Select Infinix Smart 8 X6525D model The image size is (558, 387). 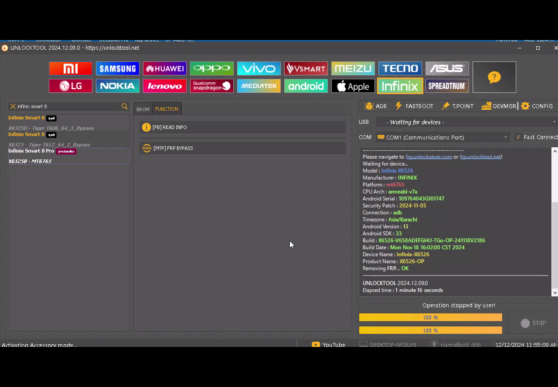point(68,123)
